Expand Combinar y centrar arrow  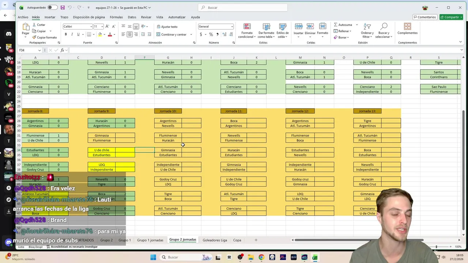tap(191, 34)
